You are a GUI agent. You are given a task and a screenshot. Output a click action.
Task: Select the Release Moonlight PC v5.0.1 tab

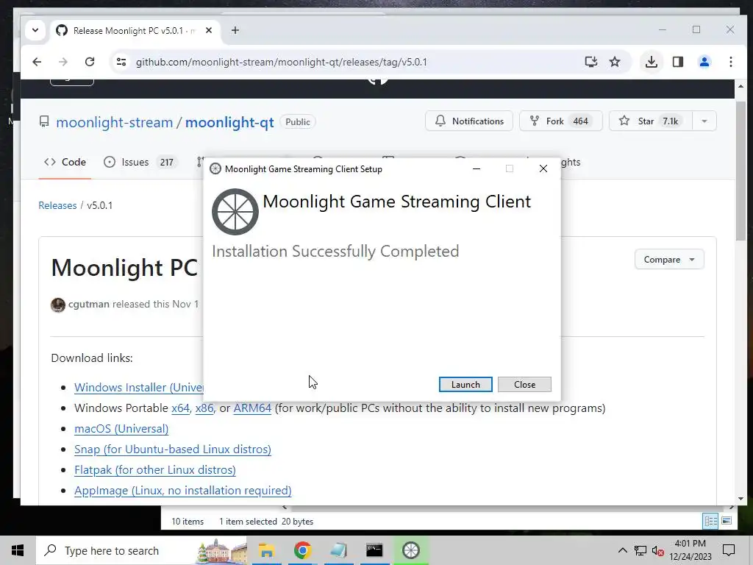tap(134, 30)
